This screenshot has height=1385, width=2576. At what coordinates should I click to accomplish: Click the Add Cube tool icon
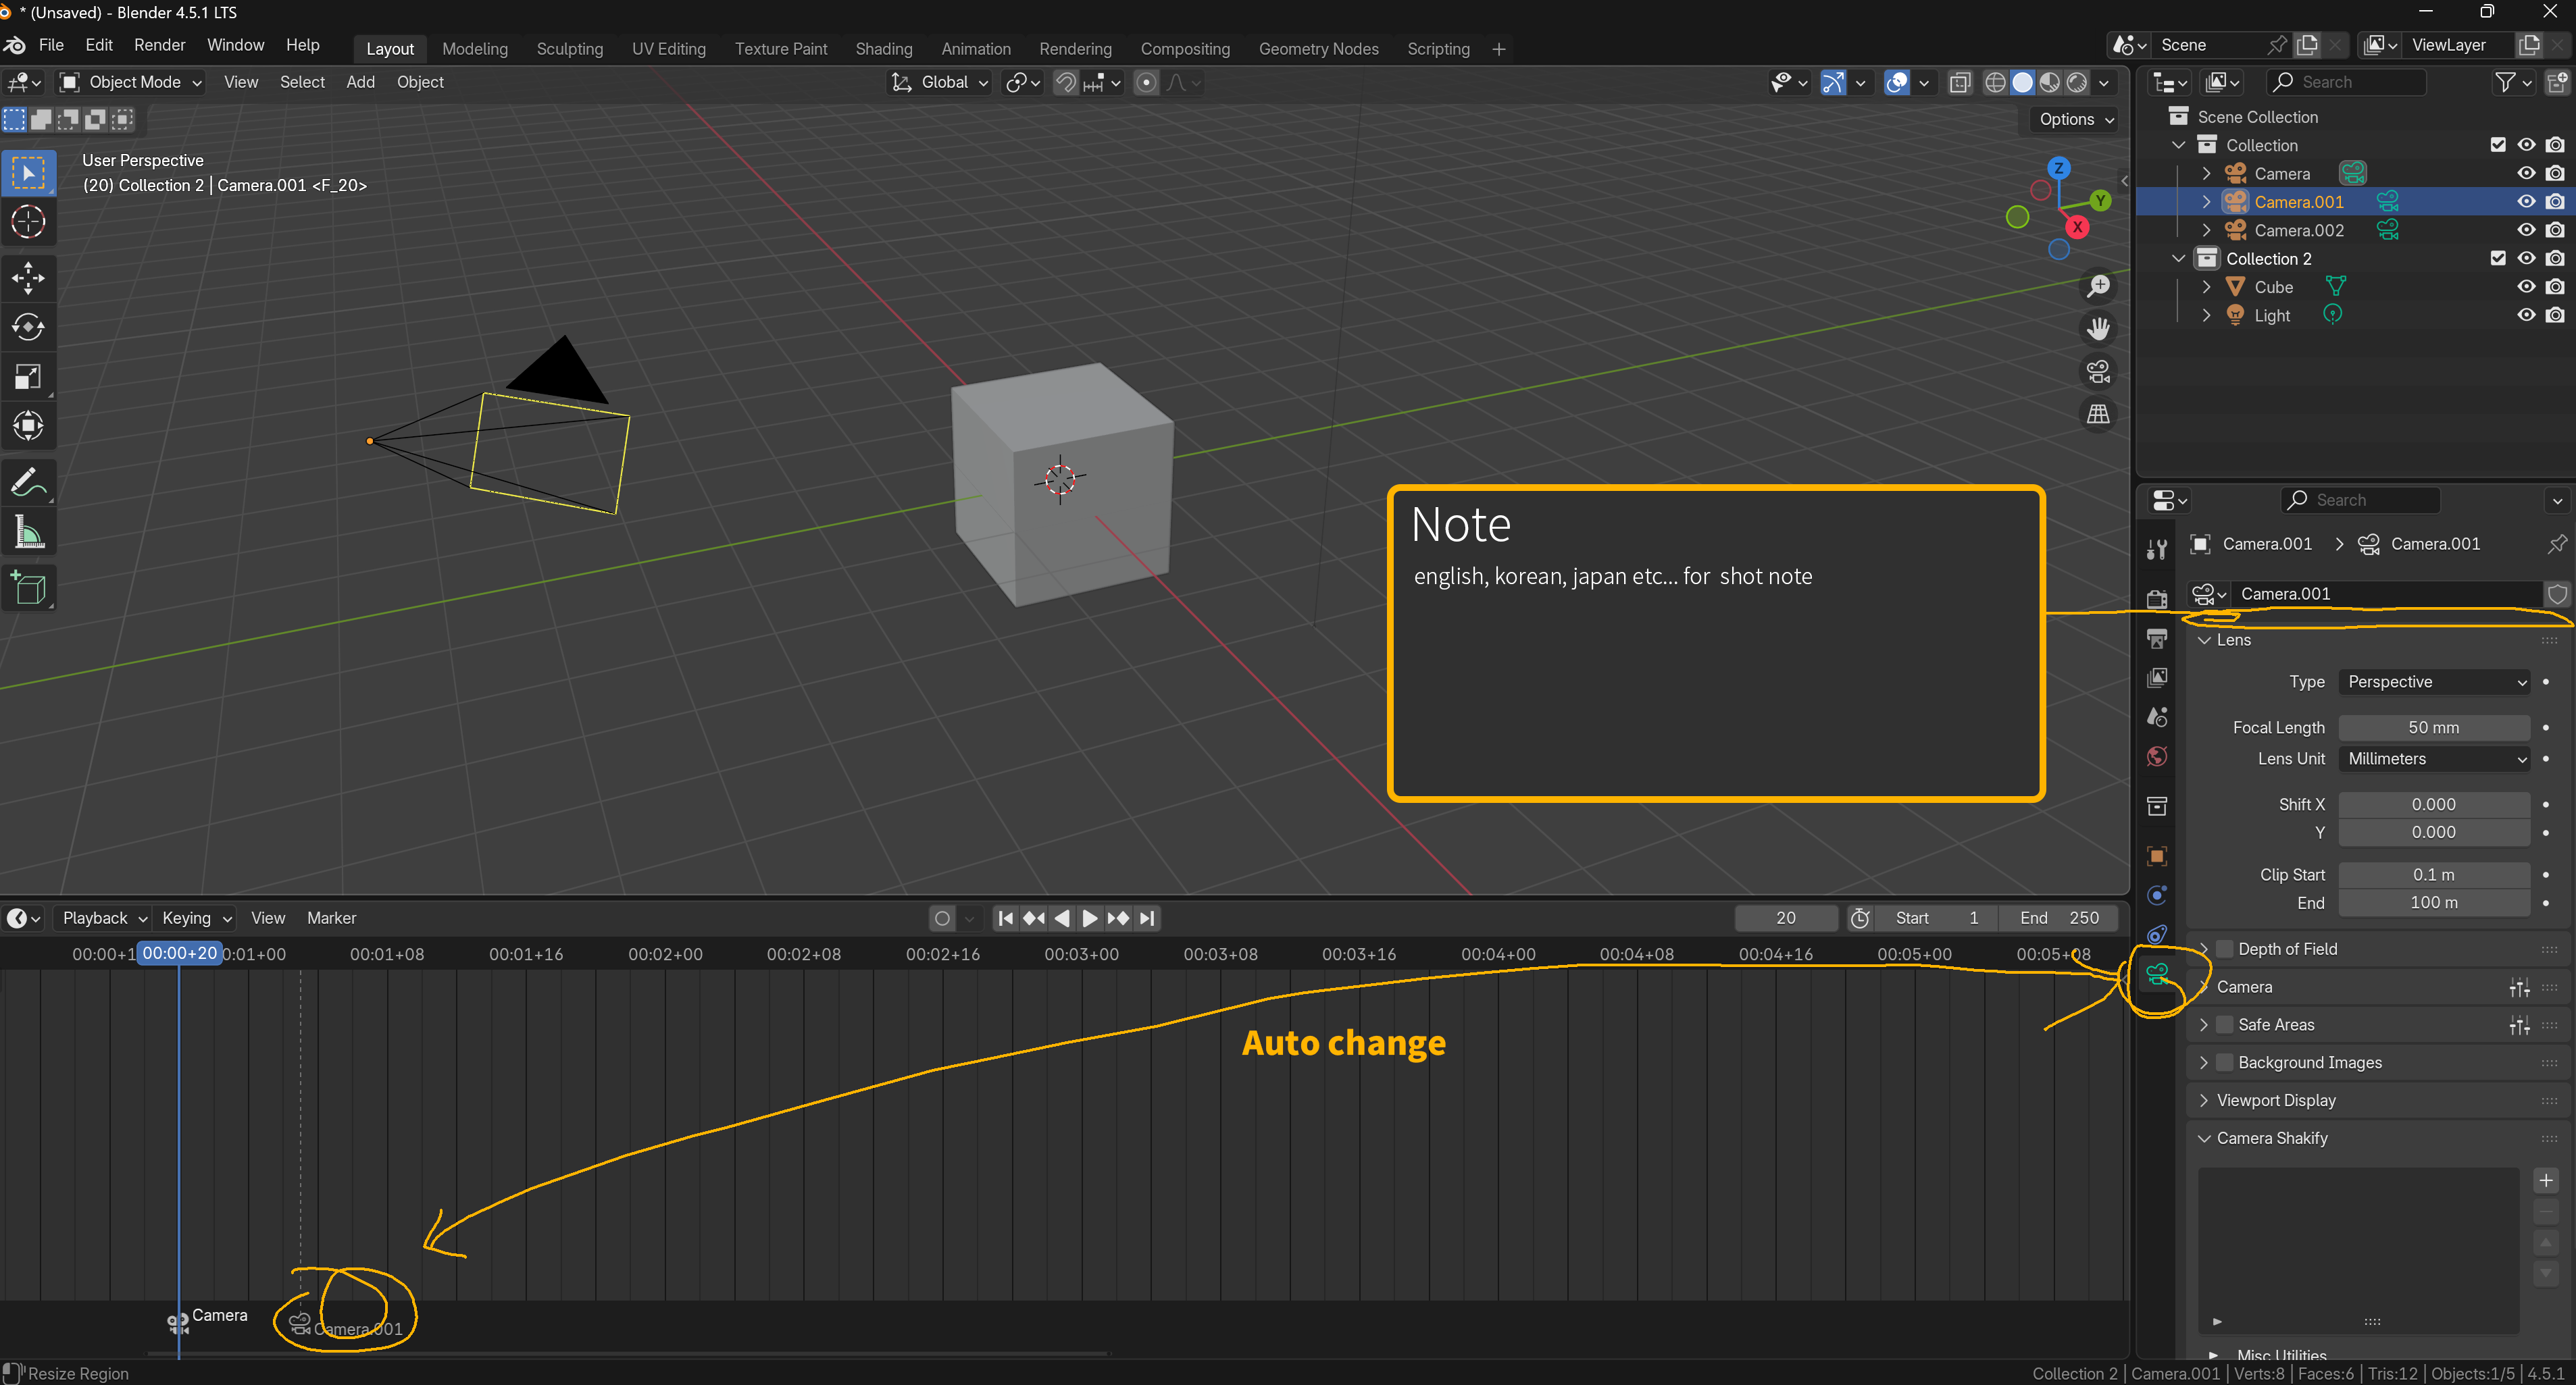28,589
